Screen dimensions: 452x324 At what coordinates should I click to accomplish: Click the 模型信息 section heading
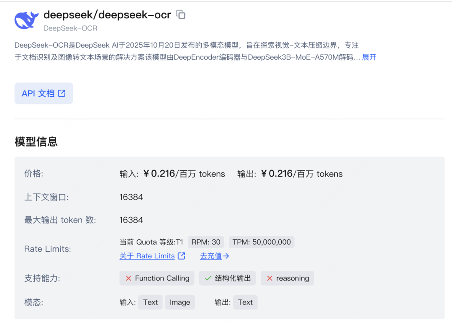coord(36,142)
